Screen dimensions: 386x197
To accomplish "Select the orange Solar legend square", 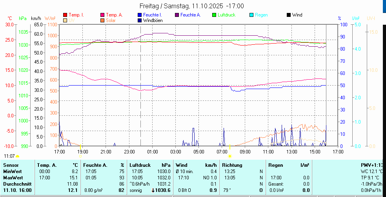I will click(103, 20).
